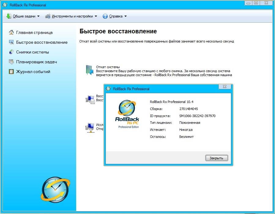Go to Главная страница
This screenshot has height=214, width=275.
34,32
